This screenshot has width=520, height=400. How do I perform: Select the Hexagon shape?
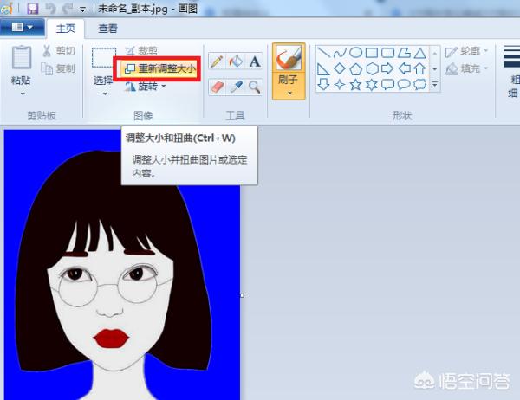[372, 68]
